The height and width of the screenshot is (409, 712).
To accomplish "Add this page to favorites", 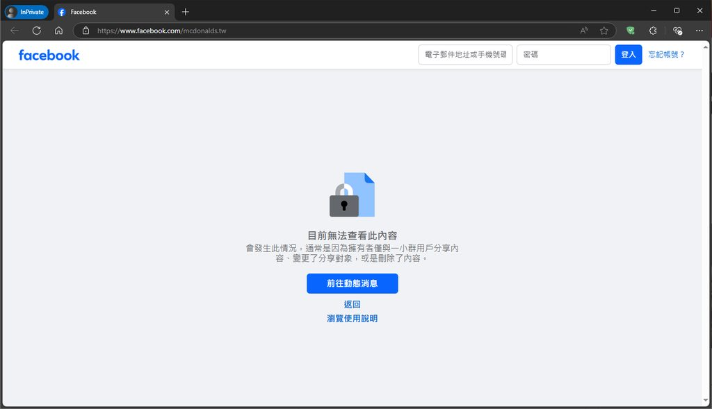I will tap(604, 30).
